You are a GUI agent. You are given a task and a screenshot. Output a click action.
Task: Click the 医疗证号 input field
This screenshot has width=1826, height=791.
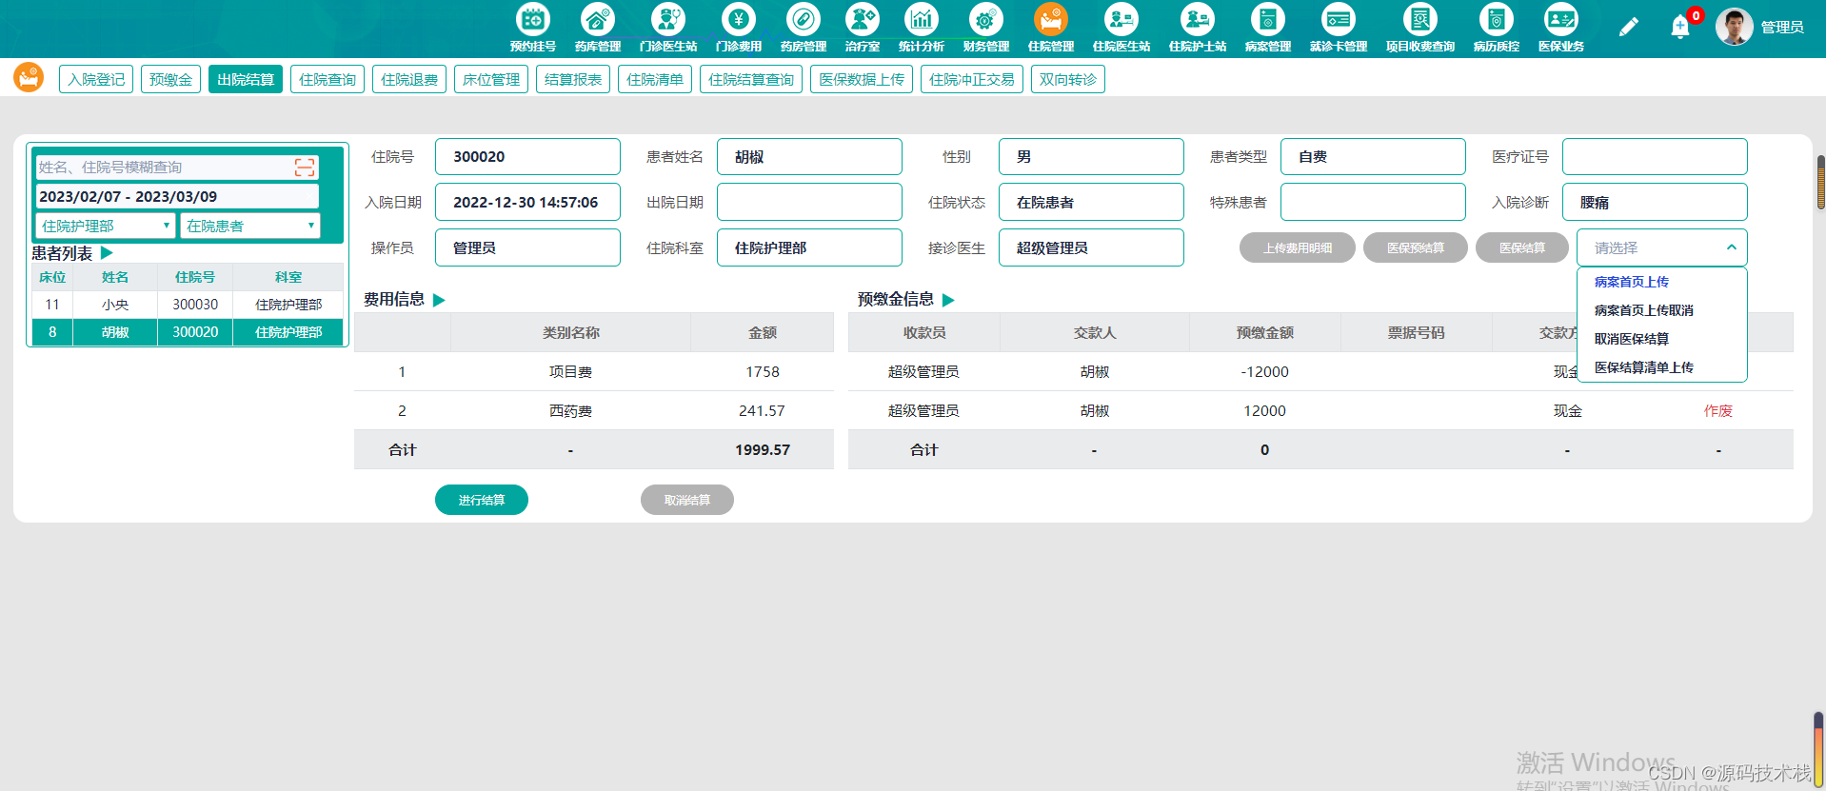point(1655,156)
